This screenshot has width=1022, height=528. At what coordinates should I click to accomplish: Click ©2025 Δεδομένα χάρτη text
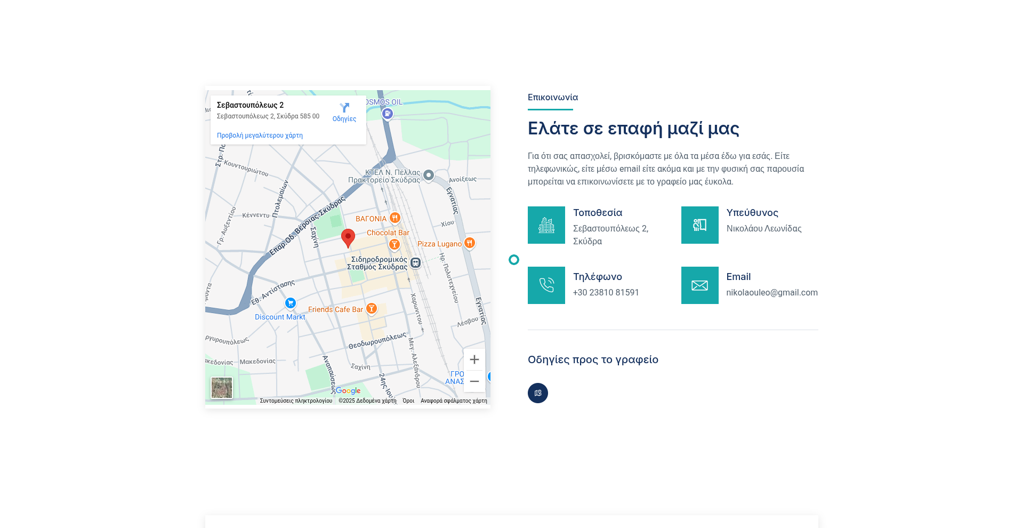click(x=367, y=401)
